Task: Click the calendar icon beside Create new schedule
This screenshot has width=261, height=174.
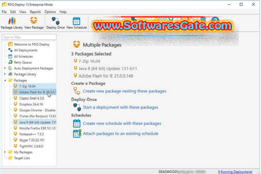Action: [77, 123]
